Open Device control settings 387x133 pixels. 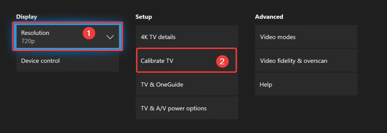[x=68, y=61]
